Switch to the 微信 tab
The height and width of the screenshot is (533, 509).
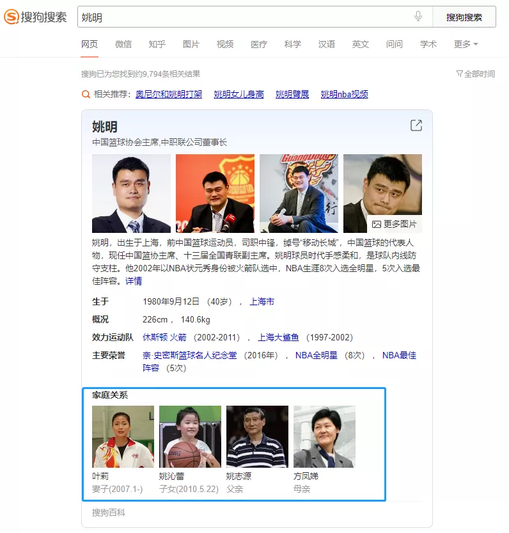pos(123,44)
